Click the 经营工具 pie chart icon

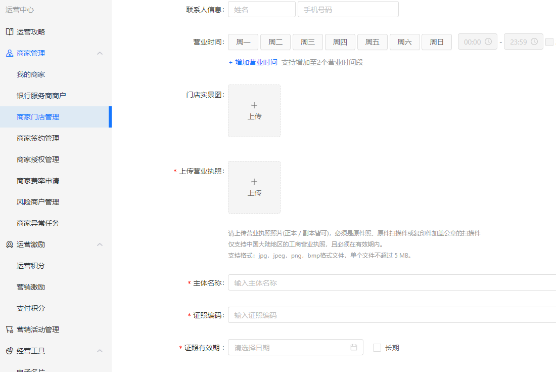[x=10, y=351]
